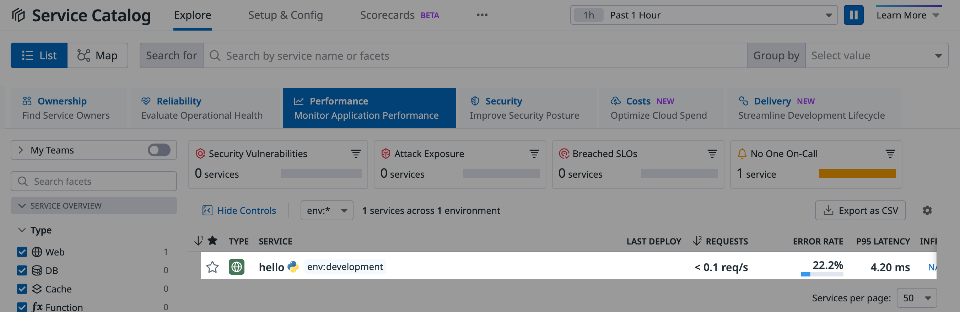
Task: Pause live updates with the pause button
Action: pos(853,15)
